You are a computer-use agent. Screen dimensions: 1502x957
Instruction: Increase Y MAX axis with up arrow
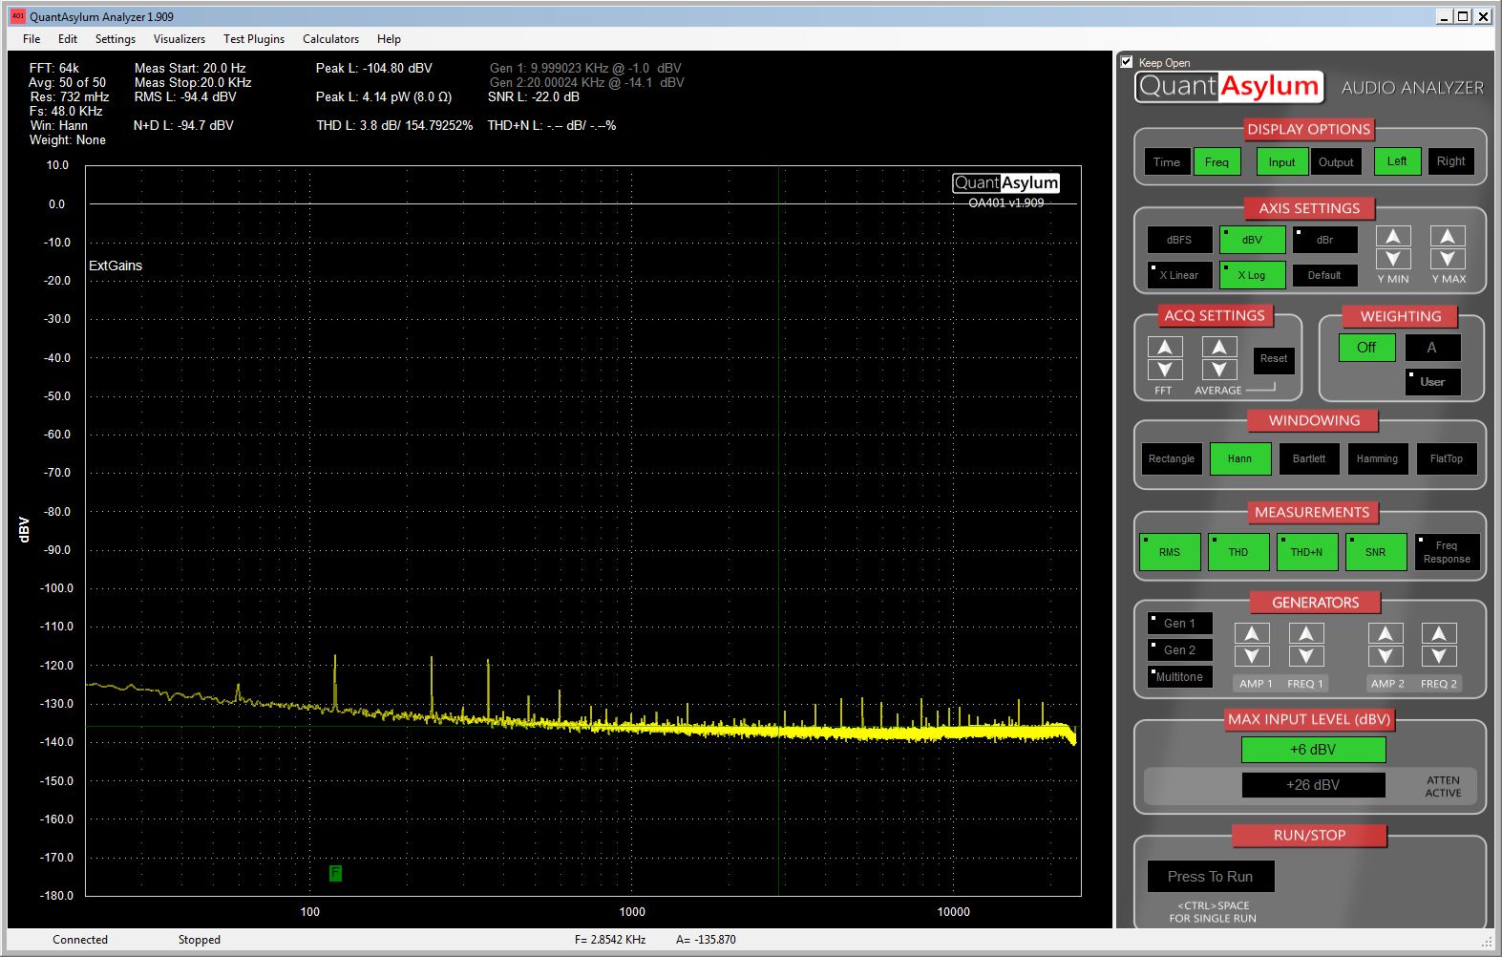tap(1448, 237)
